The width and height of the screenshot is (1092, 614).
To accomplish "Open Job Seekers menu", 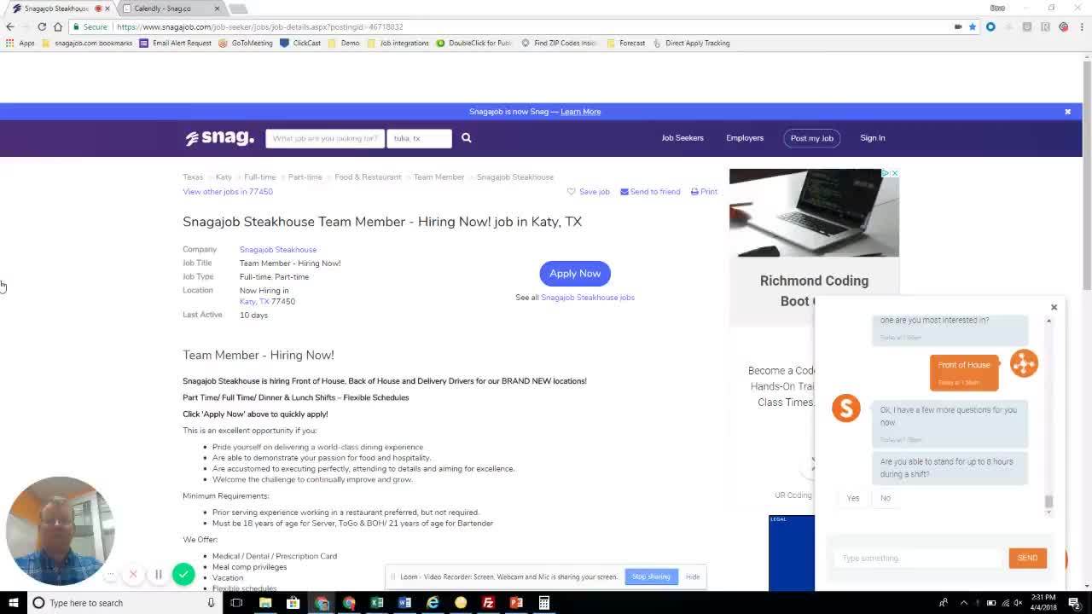I will (x=682, y=138).
